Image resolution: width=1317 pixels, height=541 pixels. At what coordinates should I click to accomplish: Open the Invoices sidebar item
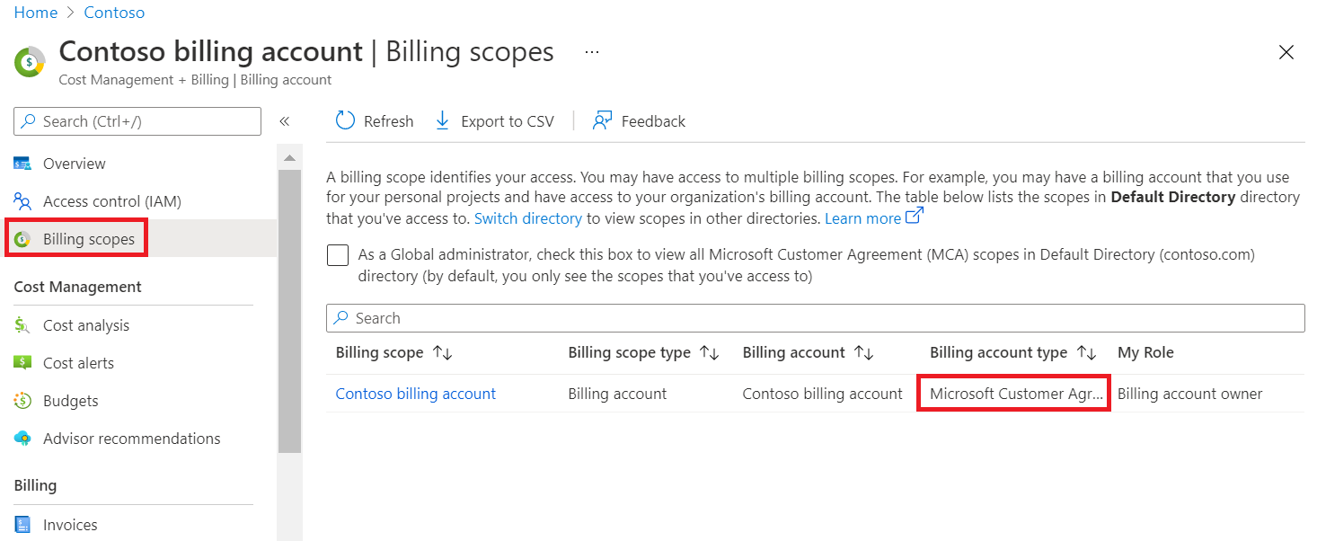[70, 525]
